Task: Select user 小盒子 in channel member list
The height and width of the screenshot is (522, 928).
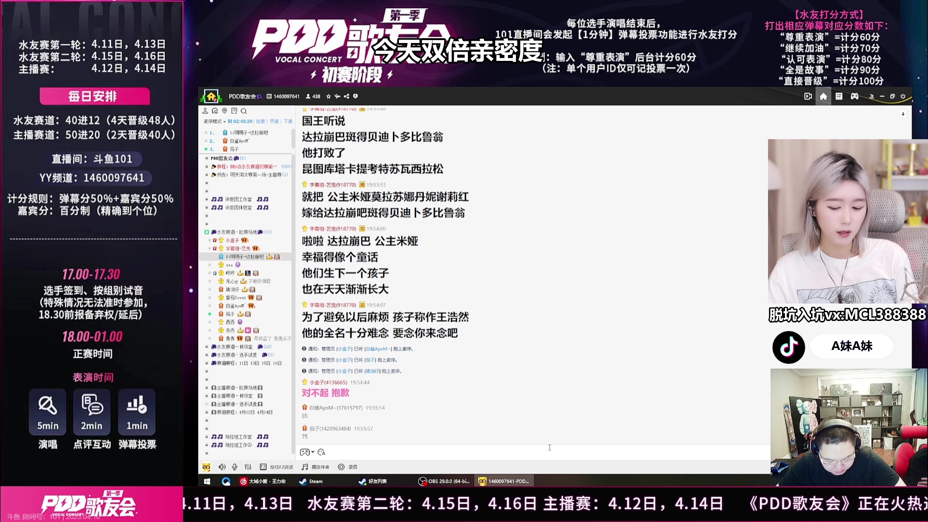Action: coord(232,240)
